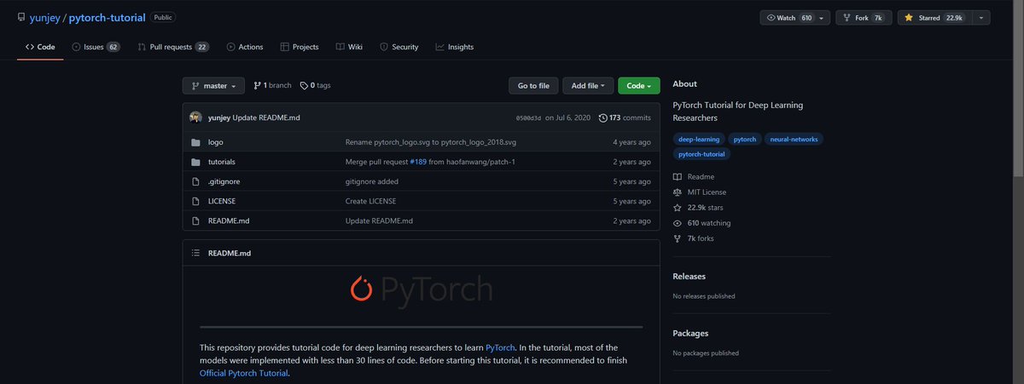Viewport: 1024px width, 384px height.
Task: Open the Official Pytorch Tutorial link
Action: tap(244, 373)
